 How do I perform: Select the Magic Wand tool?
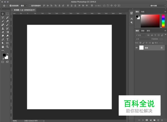(x=7, y=17)
